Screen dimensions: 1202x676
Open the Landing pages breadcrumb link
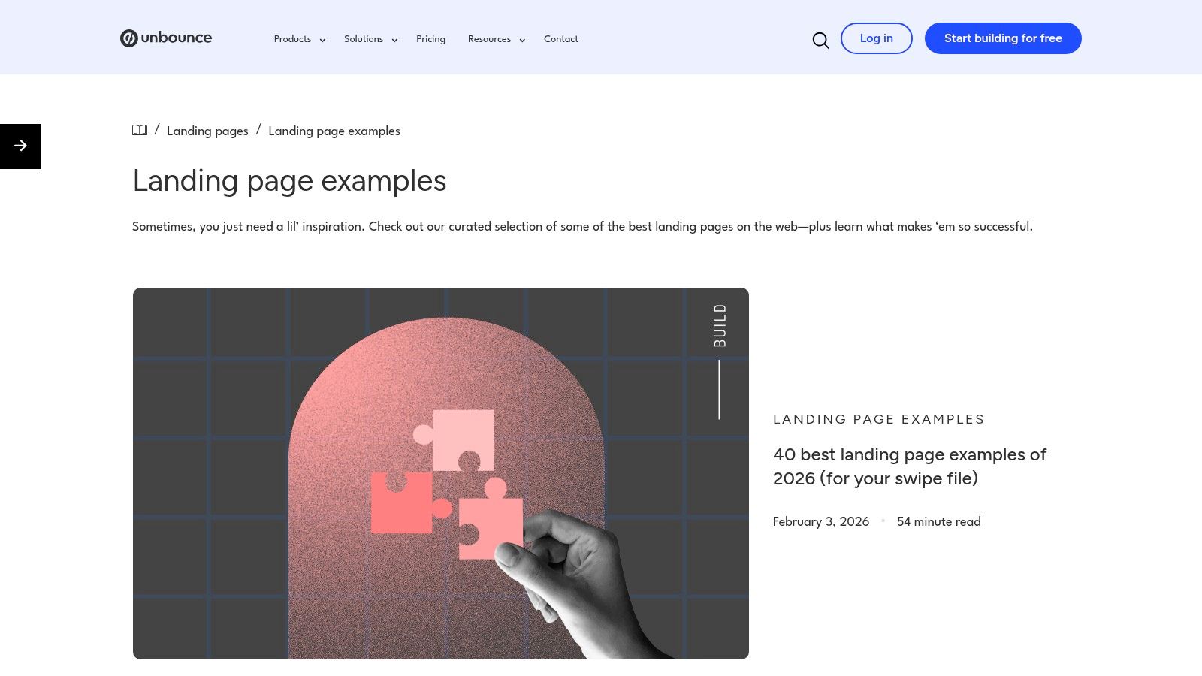207,131
